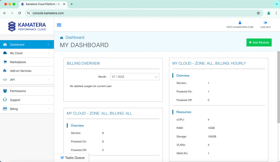
Task: Click the log out arrow icon
Action: [265, 23]
